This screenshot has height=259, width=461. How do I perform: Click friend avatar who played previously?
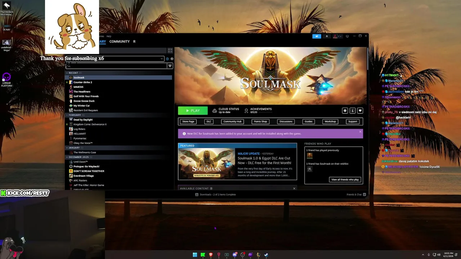(309, 155)
